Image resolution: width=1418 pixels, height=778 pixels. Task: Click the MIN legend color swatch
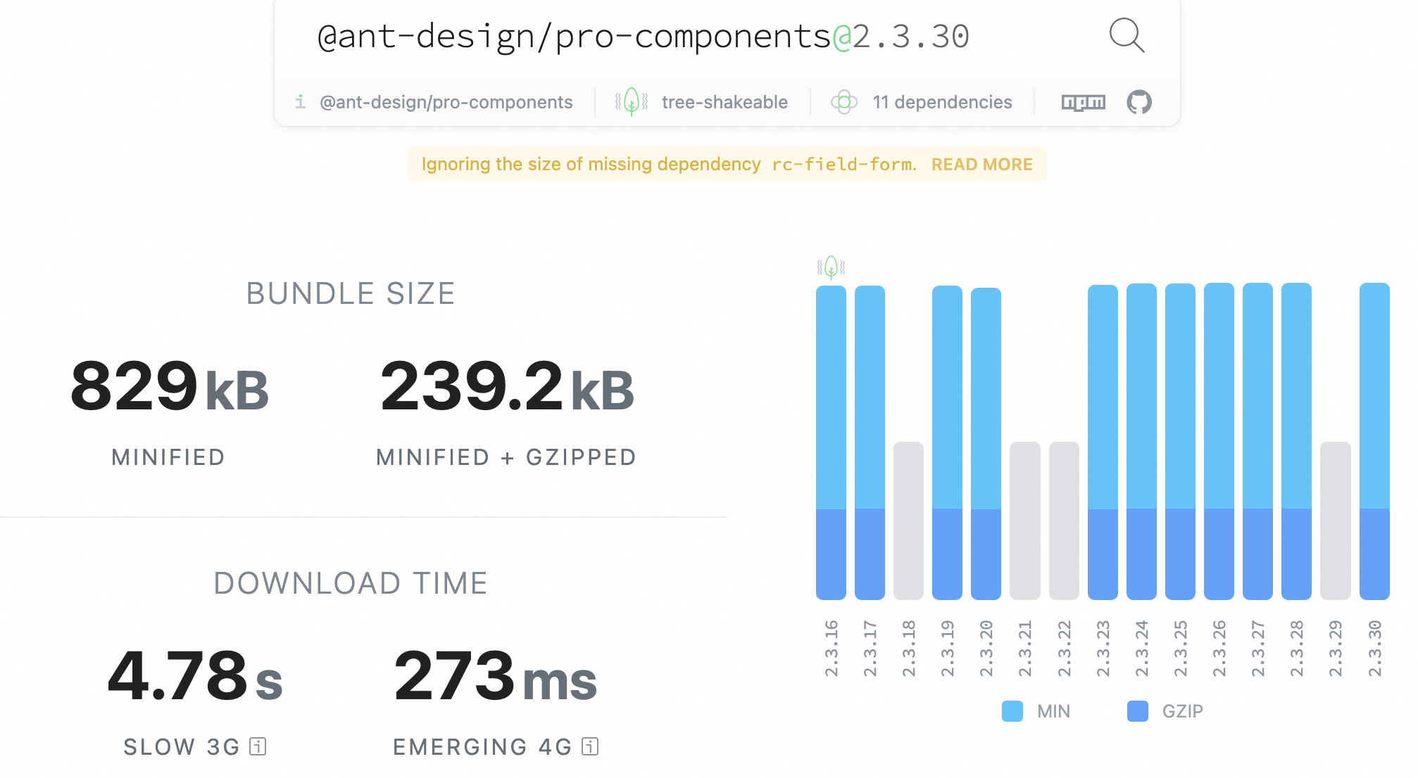coord(1012,711)
